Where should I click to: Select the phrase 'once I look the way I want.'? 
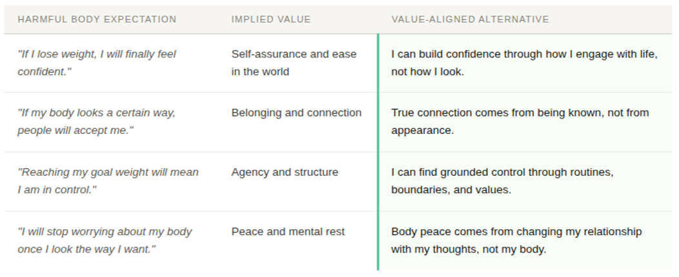click(86, 249)
